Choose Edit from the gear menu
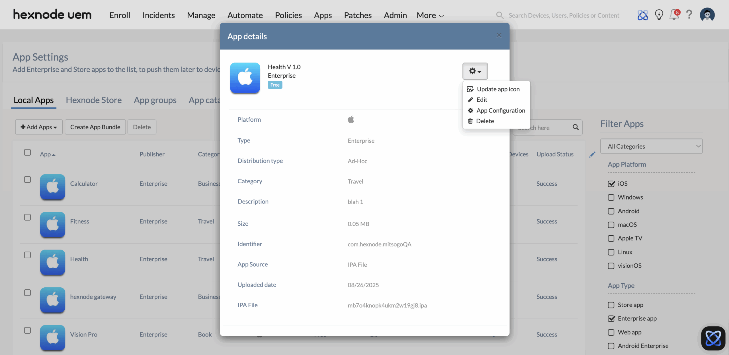The height and width of the screenshot is (355, 729). [477, 100]
